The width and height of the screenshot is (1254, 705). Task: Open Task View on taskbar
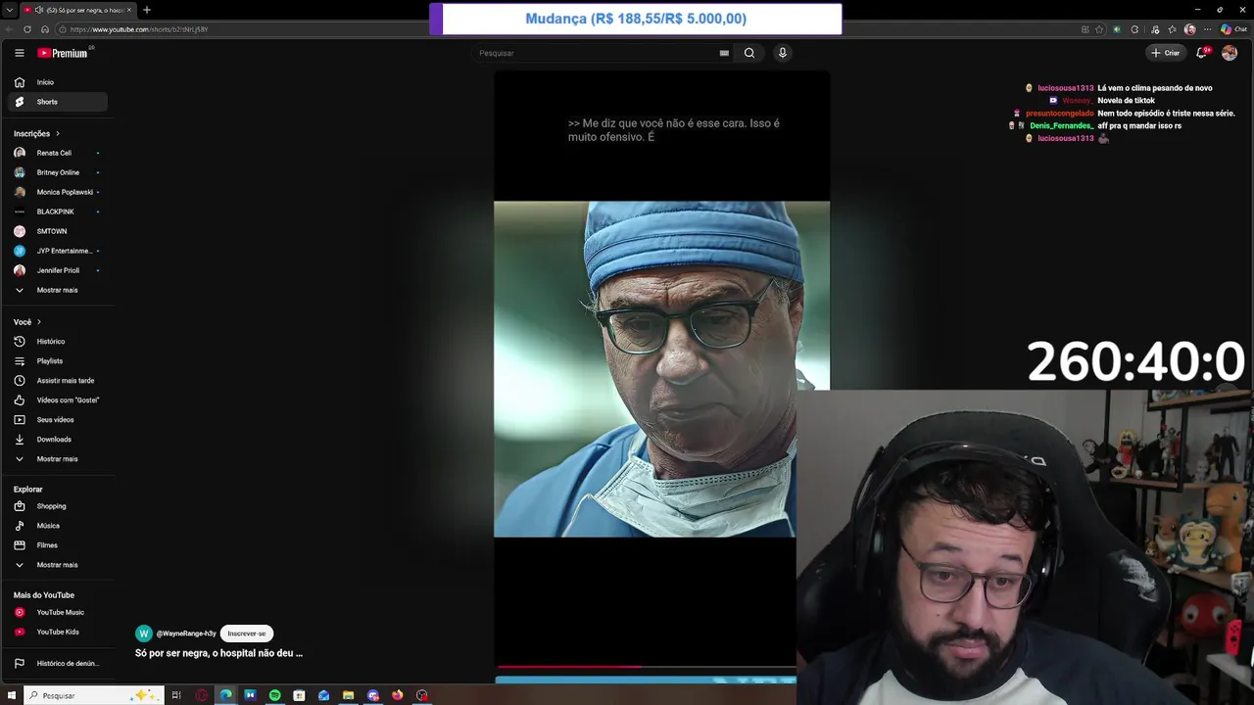click(176, 695)
